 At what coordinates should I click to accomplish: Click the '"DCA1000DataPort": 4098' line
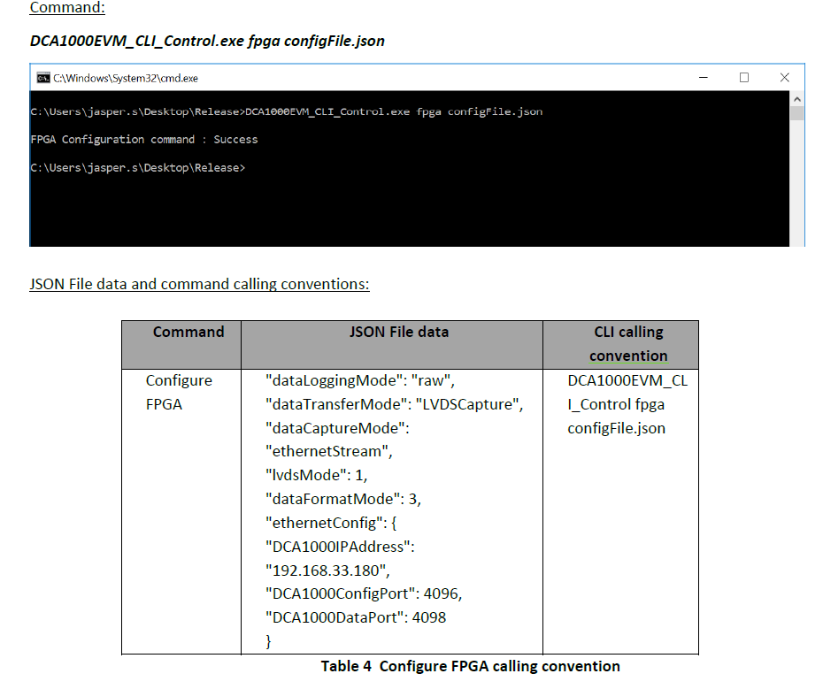356,617
